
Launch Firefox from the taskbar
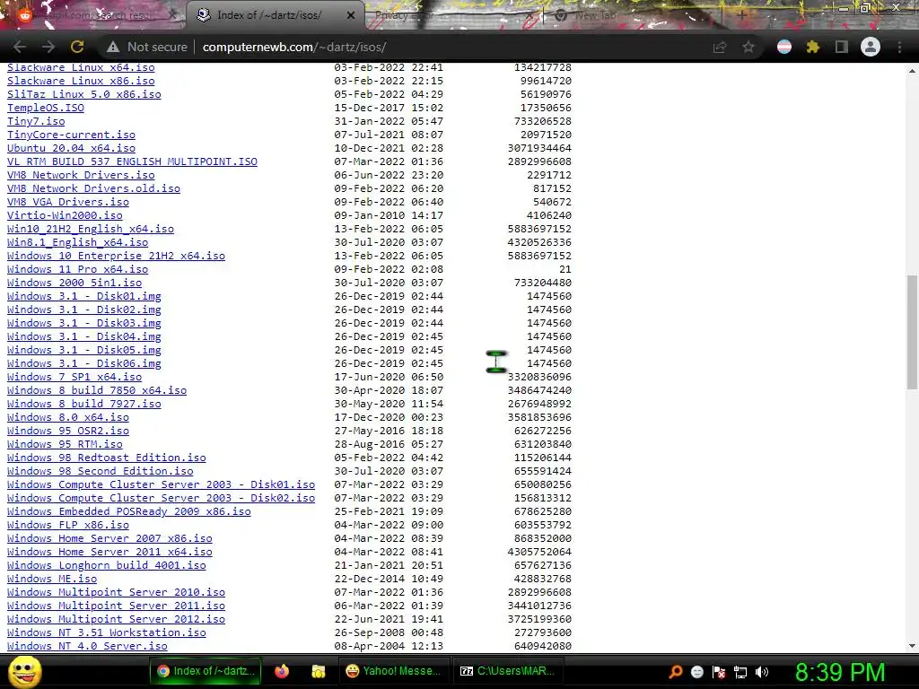point(281,671)
